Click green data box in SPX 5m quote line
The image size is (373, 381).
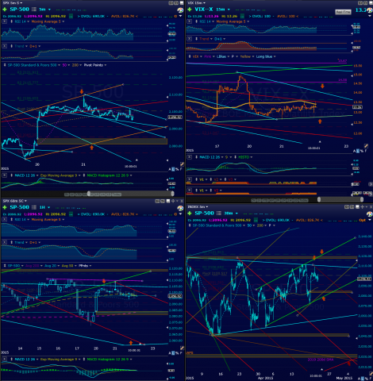click(71, 16)
